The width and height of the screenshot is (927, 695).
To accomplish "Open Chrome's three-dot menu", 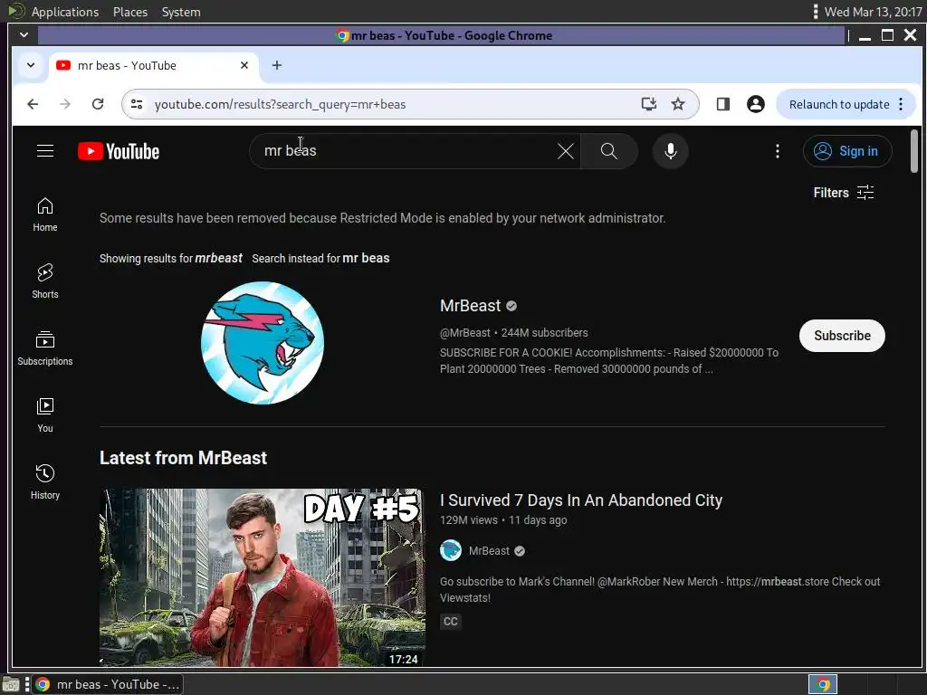I will pyautogui.click(x=901, y=105).
